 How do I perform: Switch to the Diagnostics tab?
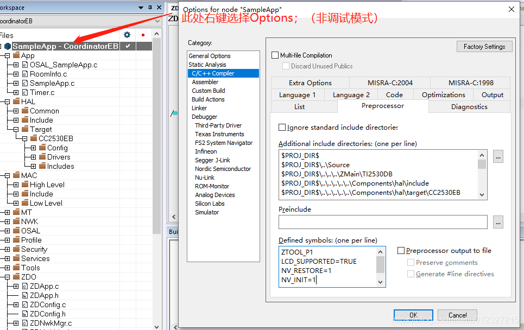coord(469,107)
